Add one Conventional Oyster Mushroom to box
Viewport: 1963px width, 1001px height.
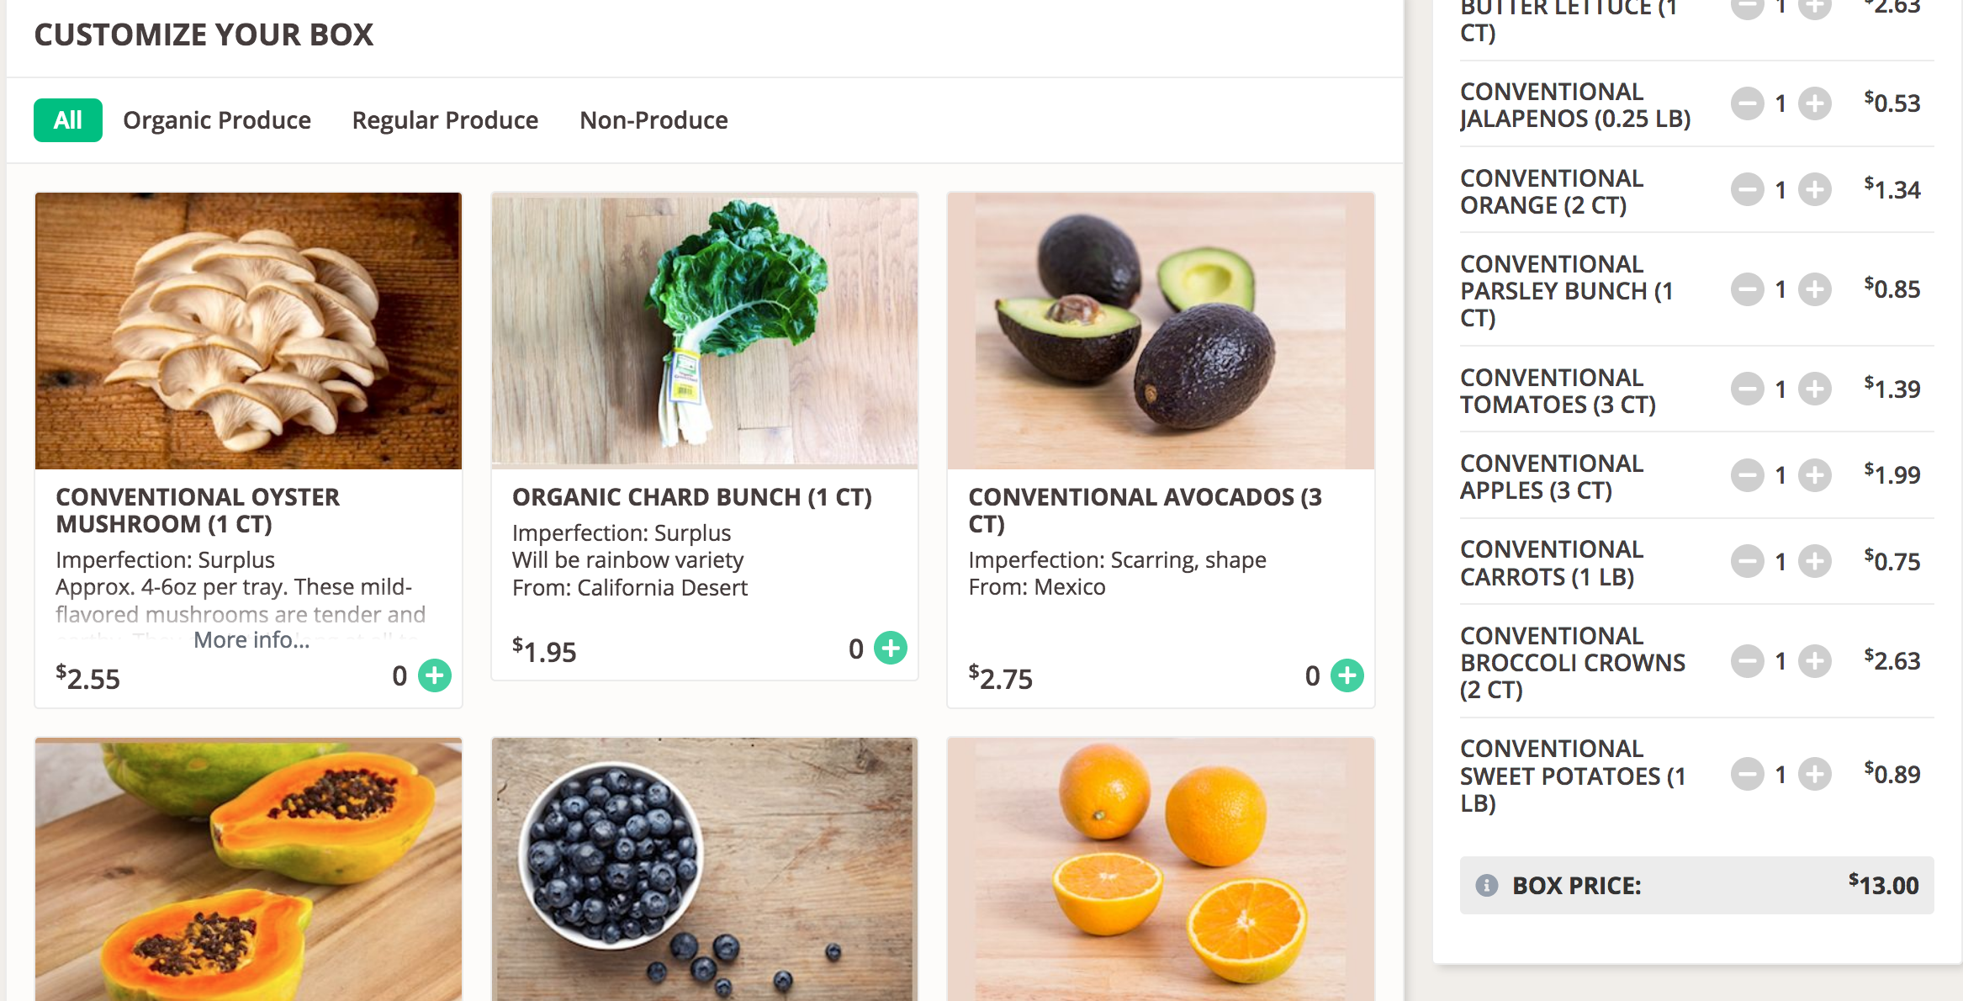click(x=435, y=675)
